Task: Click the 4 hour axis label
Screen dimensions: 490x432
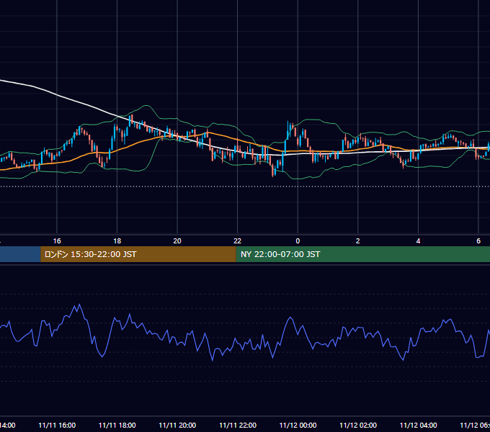Action: (418, 241)
